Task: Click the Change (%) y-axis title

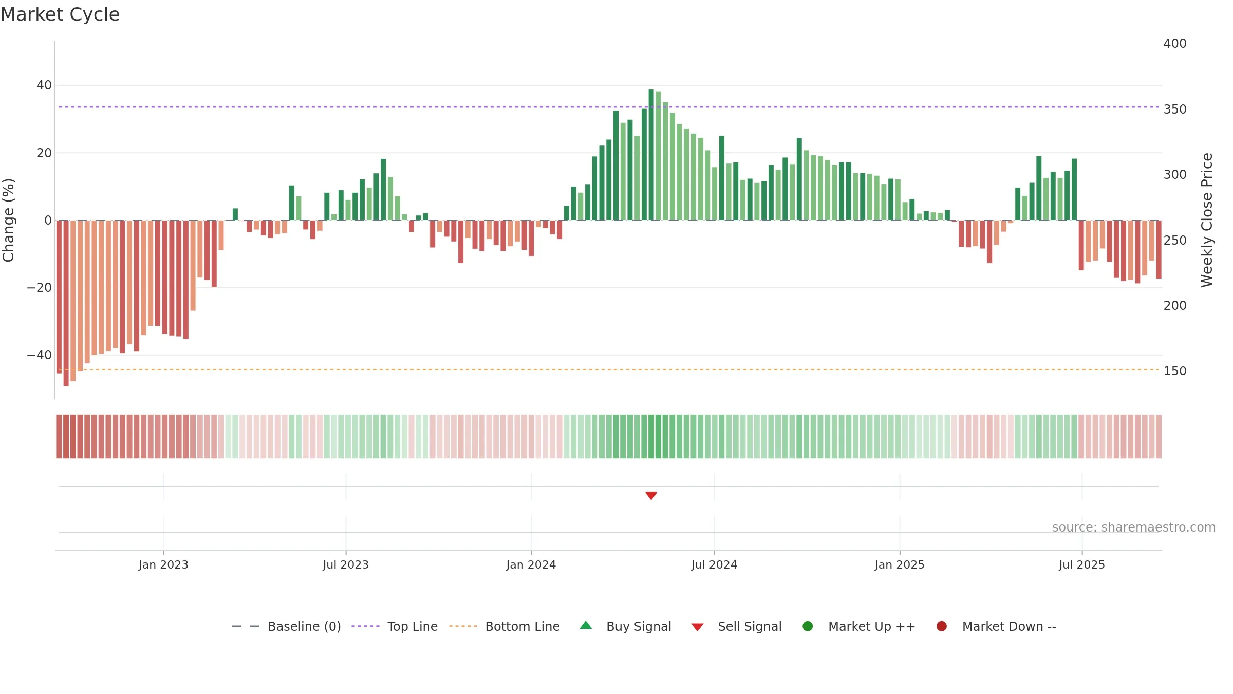Action: tap(8, 220)
